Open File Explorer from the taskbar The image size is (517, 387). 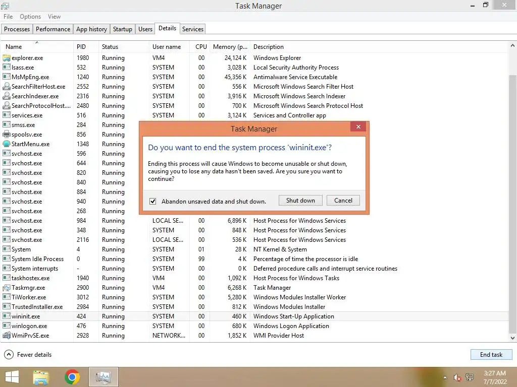click(41, 377)
